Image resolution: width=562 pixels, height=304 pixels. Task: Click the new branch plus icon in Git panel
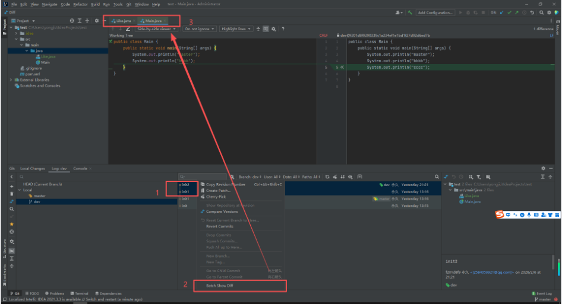[x=11, y=186]
